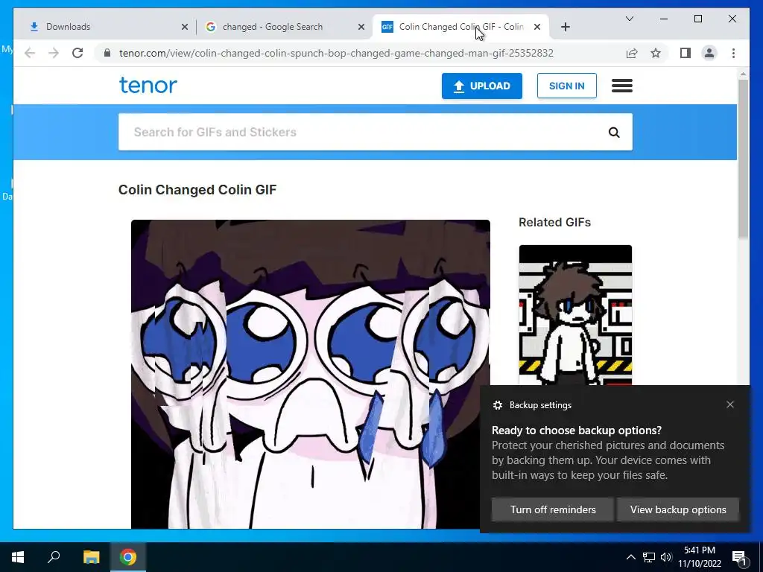
Task: Reload the tenor page
Action: click(x=77, y=53)
